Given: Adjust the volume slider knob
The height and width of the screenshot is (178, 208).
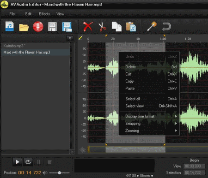Looking at the screenshot, I should 60,173.
